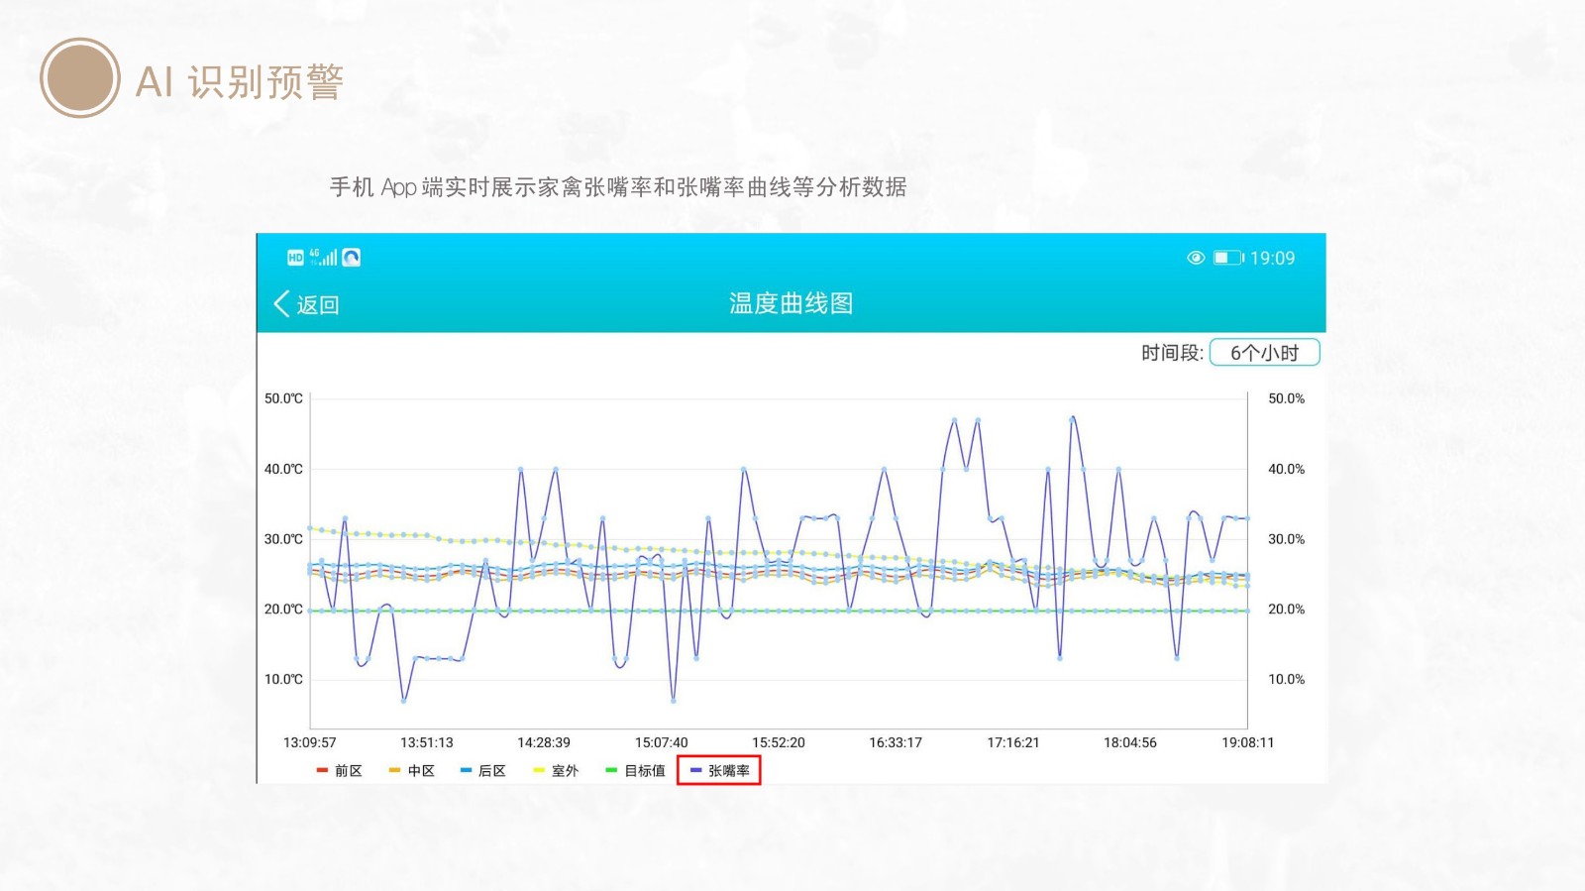The height and width of the screenshot is (891, 1585).
Task: Click the HD status indicator icon
Action: click(295, 258)
